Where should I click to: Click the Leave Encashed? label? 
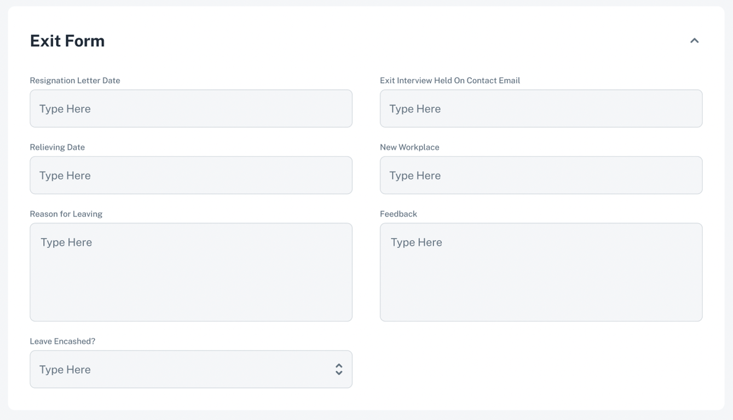62,341
